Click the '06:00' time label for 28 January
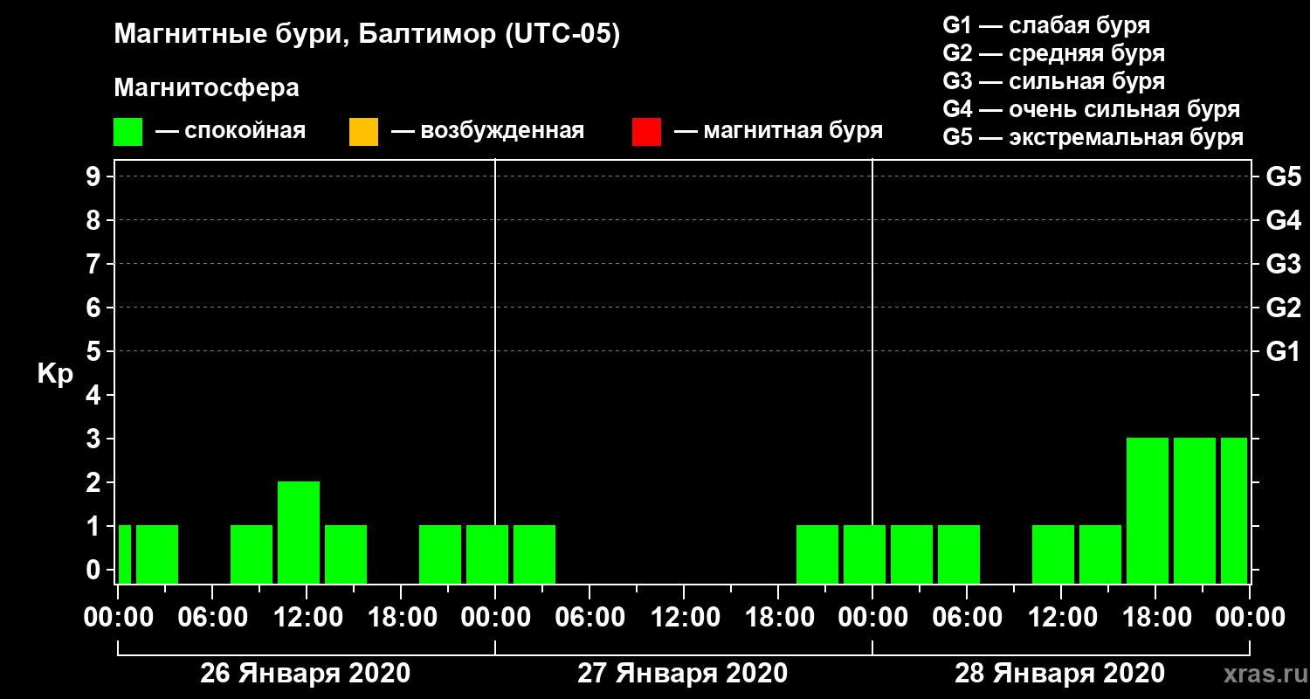Image resolution: width=1310 pixels, height=699 pixels. point(967,618)
